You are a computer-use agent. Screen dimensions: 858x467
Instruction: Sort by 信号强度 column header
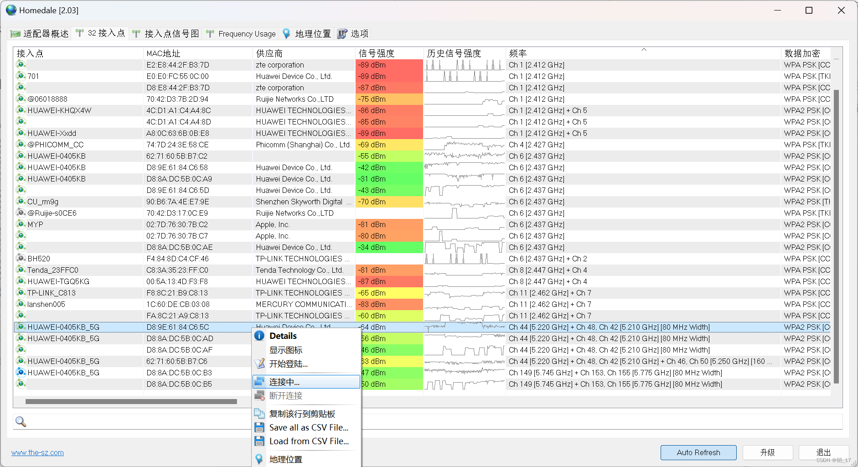point(389,53)
